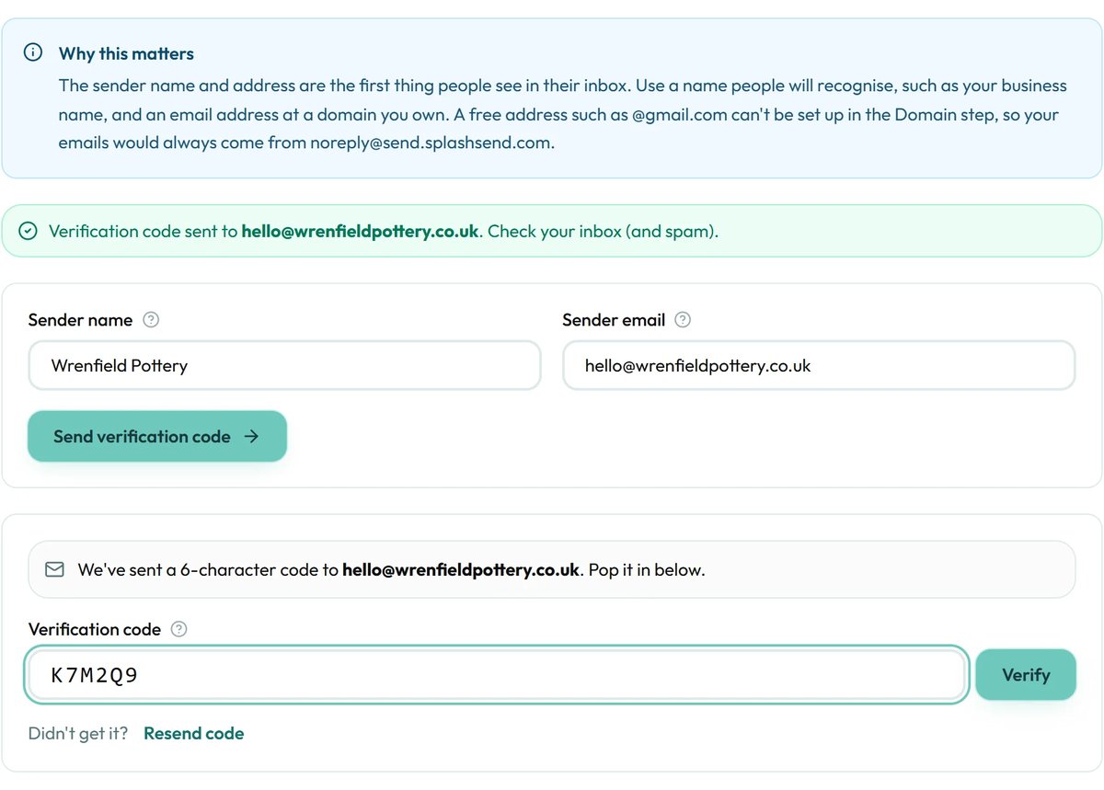Click the arrow on Send verification code button
This screenshot has width=1104, height=790.
252,437
